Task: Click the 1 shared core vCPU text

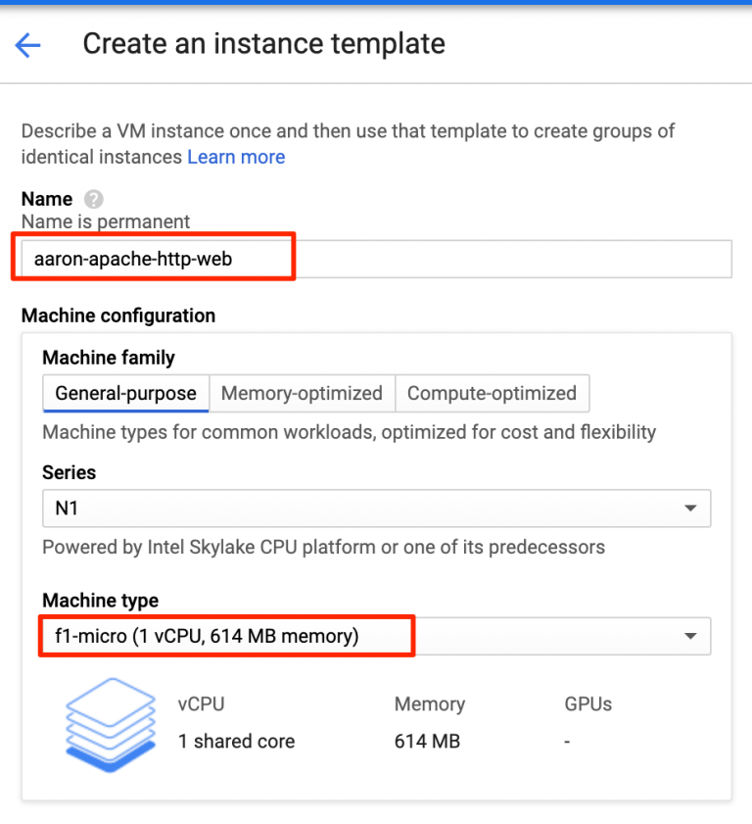Action: (236, 742)
